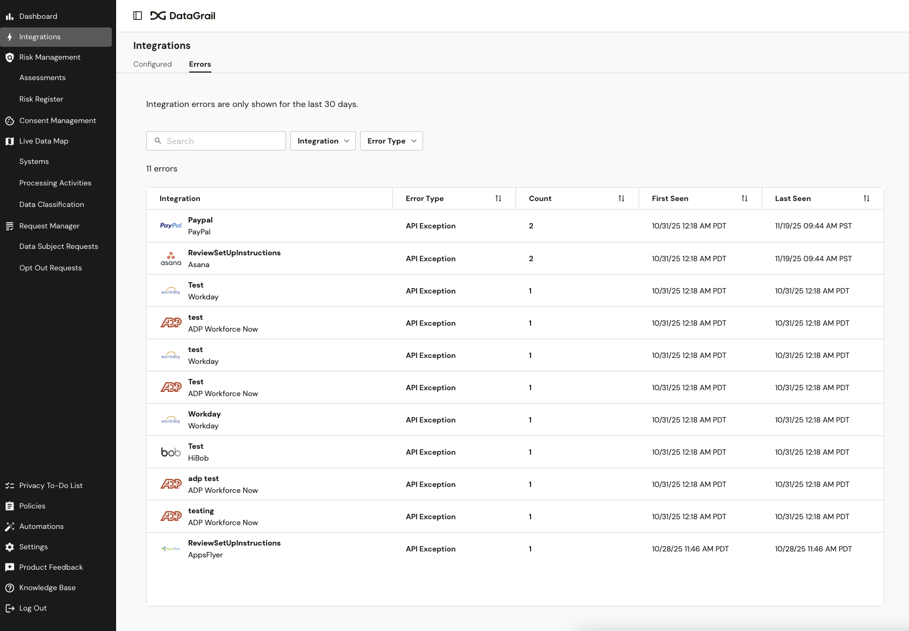Open Settings using the gear icon
Screen dimensions: 909x631
click(x=9, y=547)
